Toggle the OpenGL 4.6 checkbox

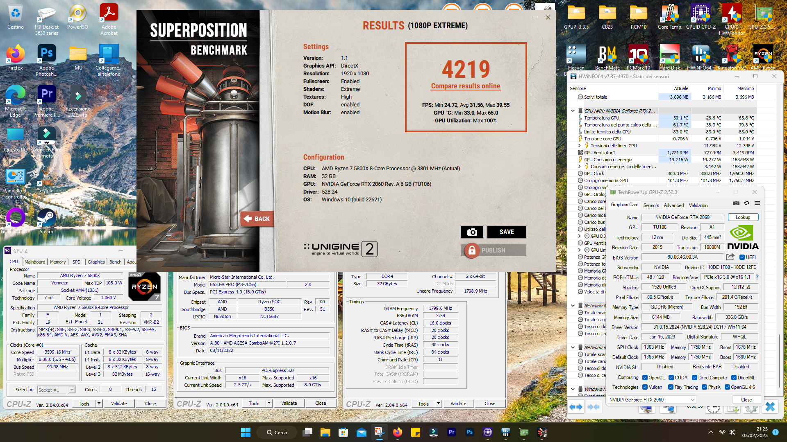coord(727,387)
